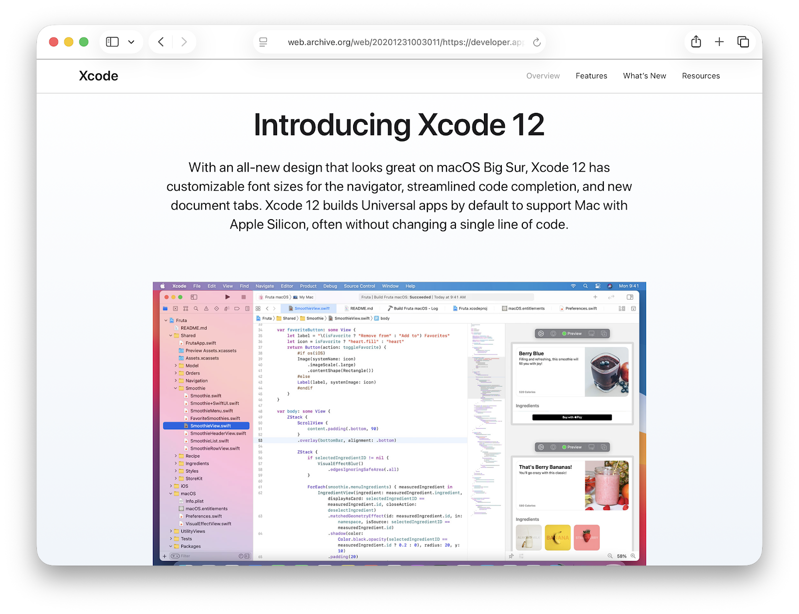Open the Build Fruta macOS - Log tab
The image size is (799, 614).
[x=412, y=308]
